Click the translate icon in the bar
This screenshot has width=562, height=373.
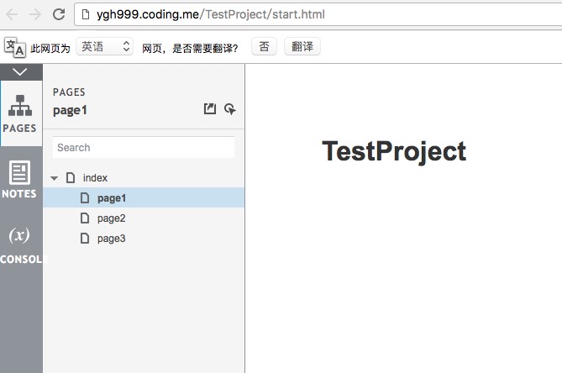(14, 47)
